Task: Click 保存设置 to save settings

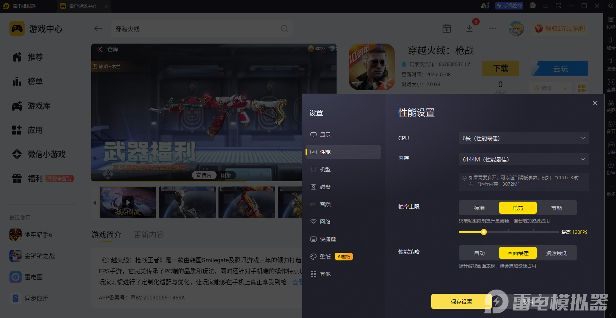Action: coord(462,302)
